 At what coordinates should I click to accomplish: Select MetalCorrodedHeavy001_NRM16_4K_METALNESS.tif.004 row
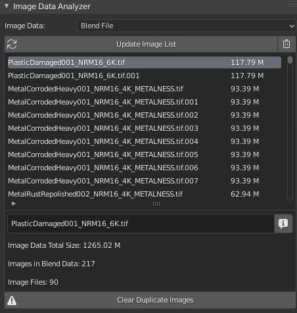click(x=145, y=141)
